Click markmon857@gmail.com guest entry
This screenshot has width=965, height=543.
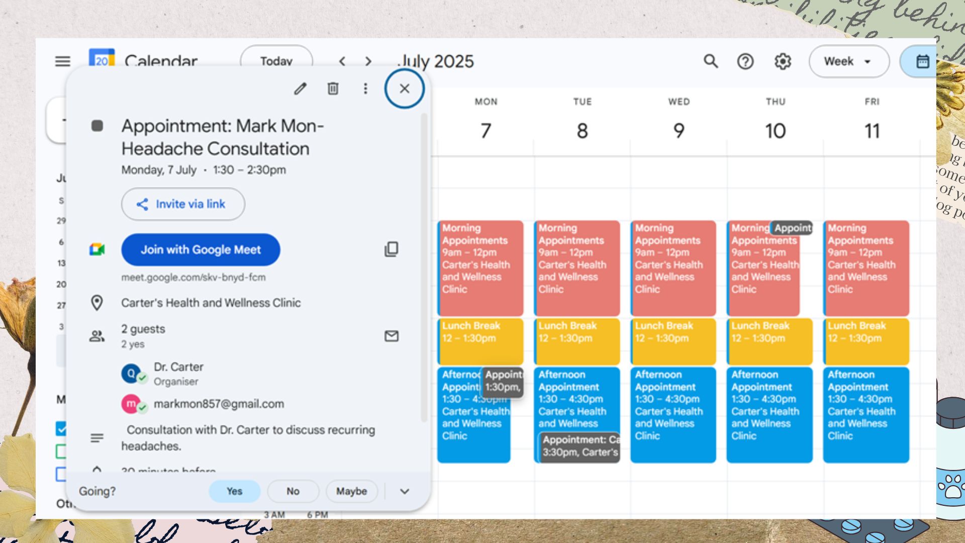pos(219,404)
